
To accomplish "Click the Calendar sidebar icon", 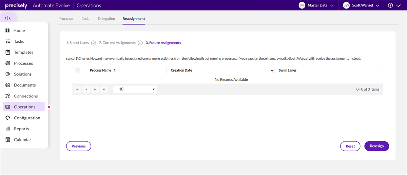I will coord(7,139).
